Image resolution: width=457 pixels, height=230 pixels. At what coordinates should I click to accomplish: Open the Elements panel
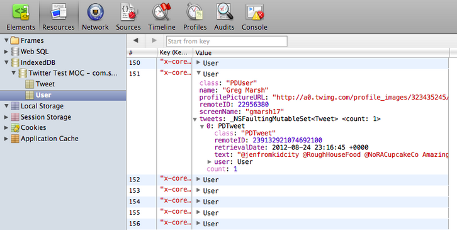click(21, 16)
